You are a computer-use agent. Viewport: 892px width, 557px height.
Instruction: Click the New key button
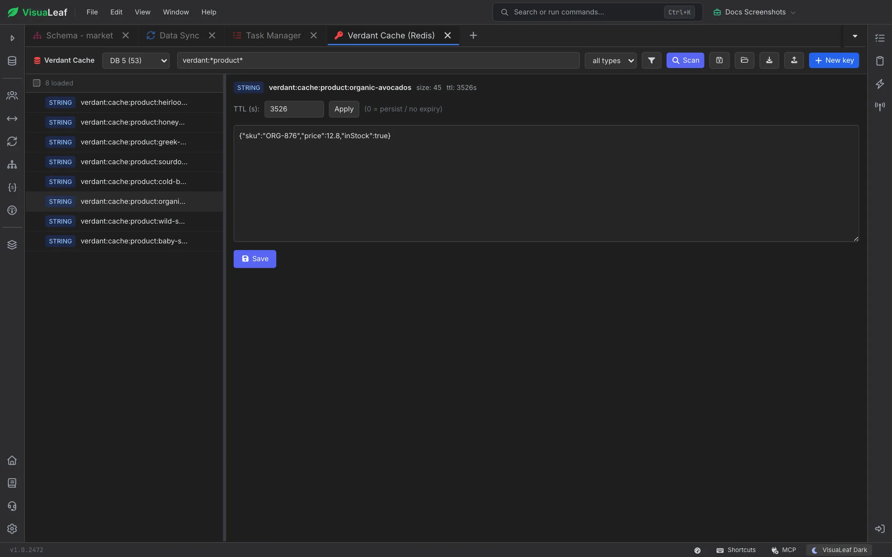tap(834, 60)
